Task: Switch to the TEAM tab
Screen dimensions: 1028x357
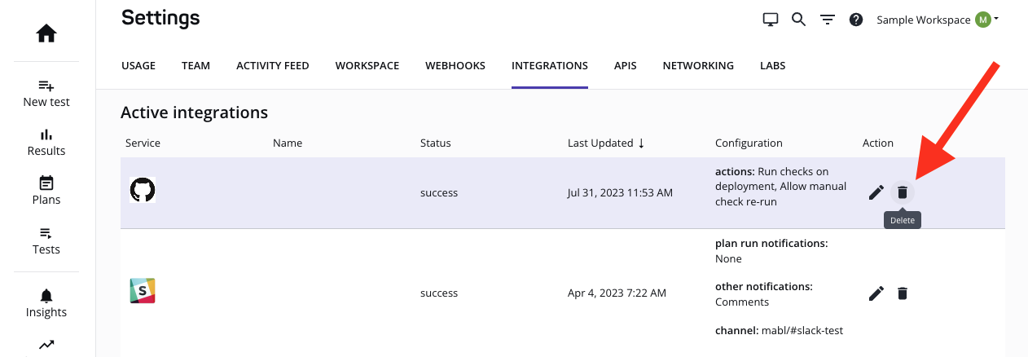Action: pos(195,66)
